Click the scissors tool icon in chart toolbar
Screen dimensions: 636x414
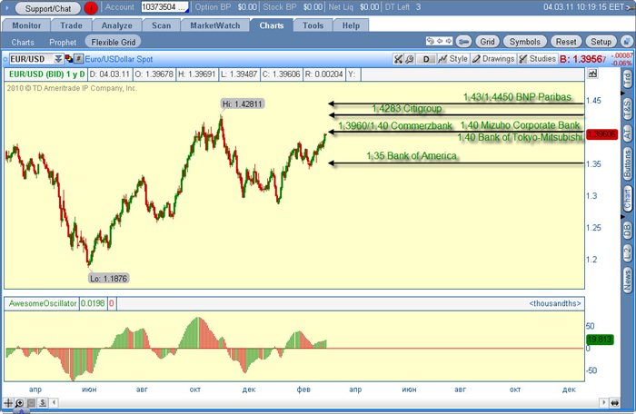[x=398, y=59]
